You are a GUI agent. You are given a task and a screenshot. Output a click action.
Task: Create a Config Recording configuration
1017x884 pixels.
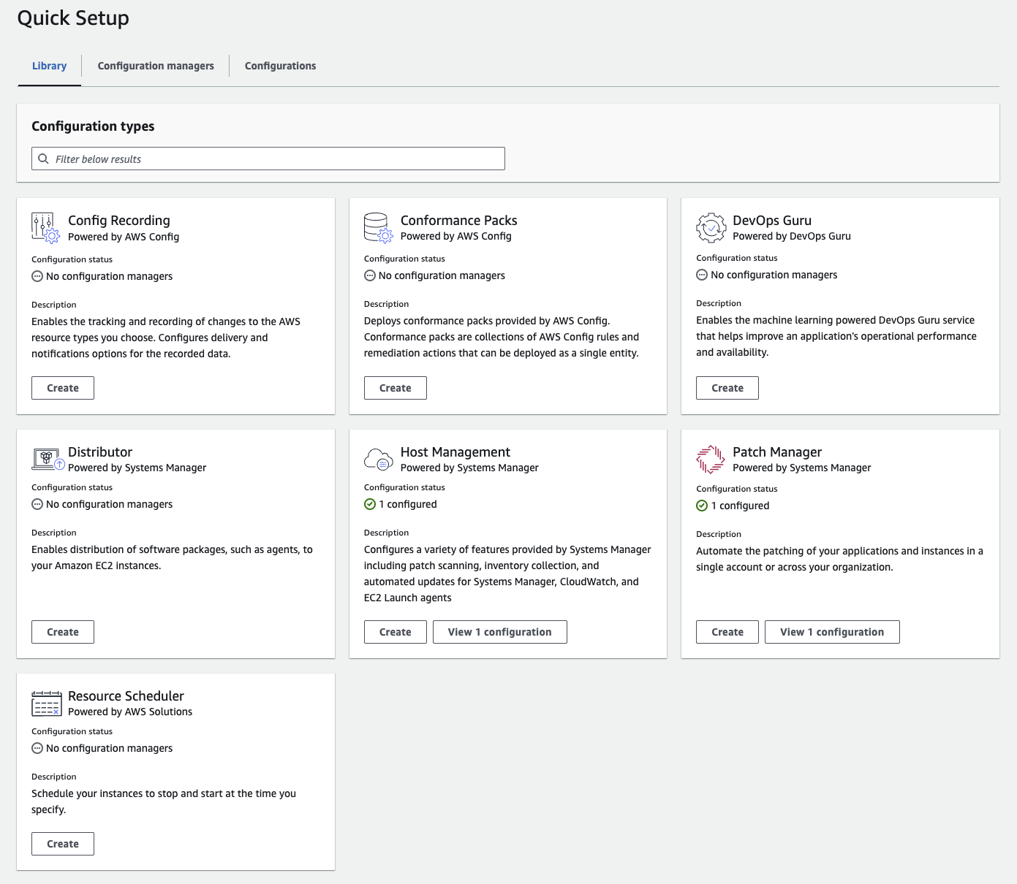coord(63,388)
